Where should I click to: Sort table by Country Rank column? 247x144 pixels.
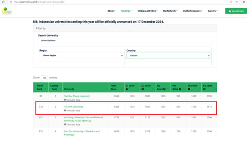56,87
